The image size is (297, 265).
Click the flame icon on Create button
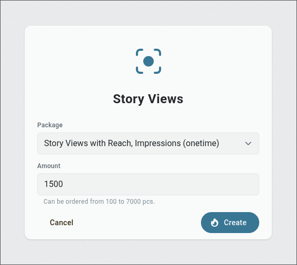point(215,223)
